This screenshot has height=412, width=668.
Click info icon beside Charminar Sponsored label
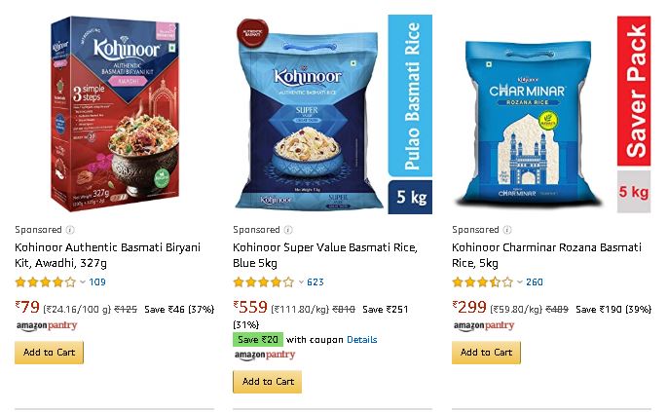(x=507, y=230)
